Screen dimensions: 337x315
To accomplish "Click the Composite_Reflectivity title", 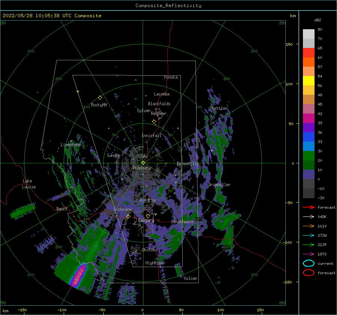I will (x=168, y=6).
